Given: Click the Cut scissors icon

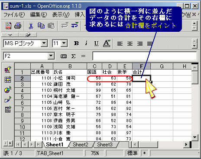Looking at the screenshot, I should pyautogui.click(x=31, y=26).
